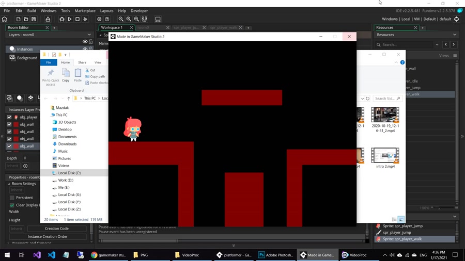Open the Build menu
Screen dimensions: 465x261
(32, 11)
